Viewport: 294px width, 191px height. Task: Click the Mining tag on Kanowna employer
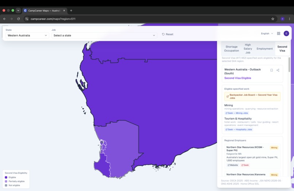coord(274,175)
